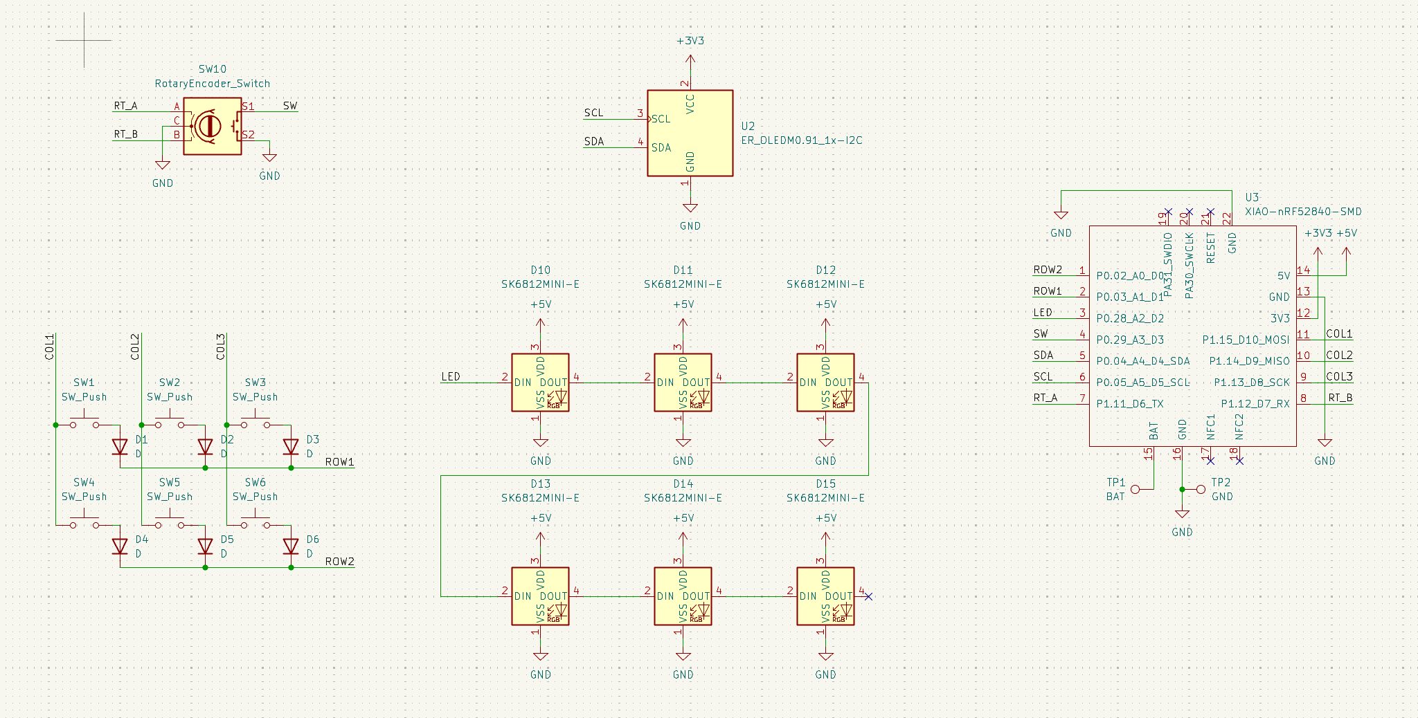This screenshot has height=718, width=1418.
Task: Click the ER_OLEDM0.91_1x-I2C value text
Action: point(802,140)
